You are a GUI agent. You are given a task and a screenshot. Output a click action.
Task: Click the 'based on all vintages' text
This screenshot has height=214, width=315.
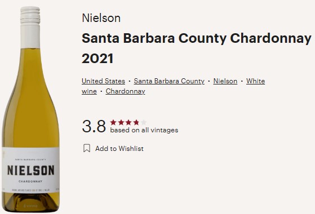[x=144, y=130]
